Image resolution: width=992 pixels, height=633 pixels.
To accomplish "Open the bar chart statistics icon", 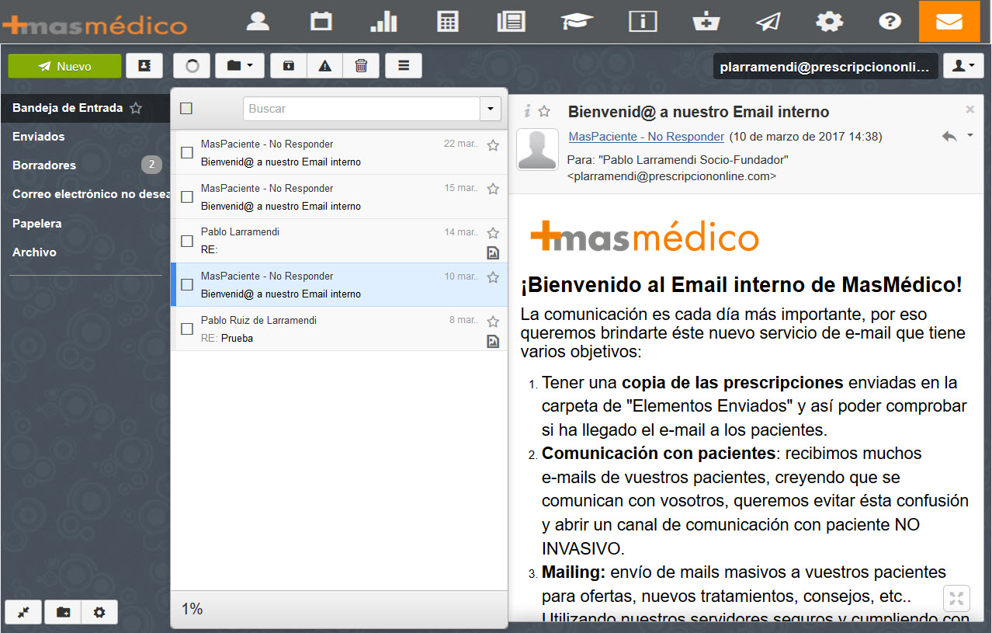I will pos(383,21).
